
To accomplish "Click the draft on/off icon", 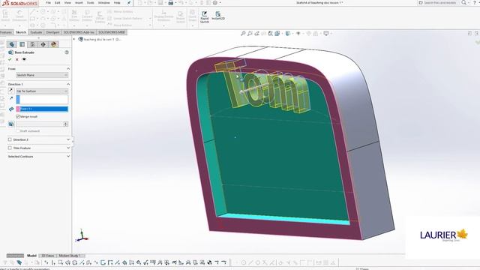I will pos(11,124).
